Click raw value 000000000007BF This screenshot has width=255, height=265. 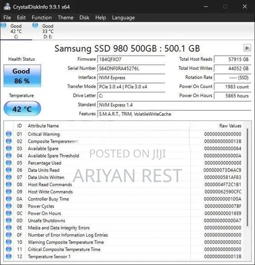click(223, 206)
